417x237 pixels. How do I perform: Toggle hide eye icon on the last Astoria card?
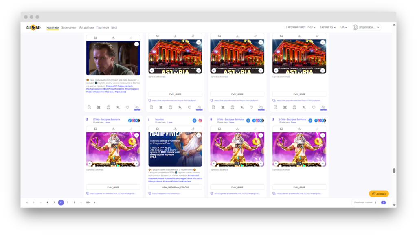click(323, 108)
